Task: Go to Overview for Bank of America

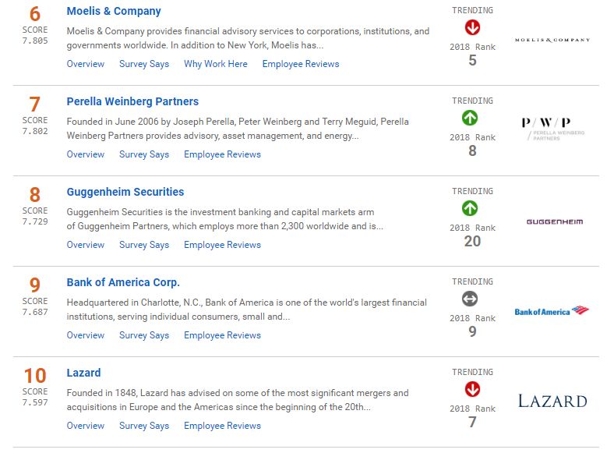Action: (x=86, y=335)
